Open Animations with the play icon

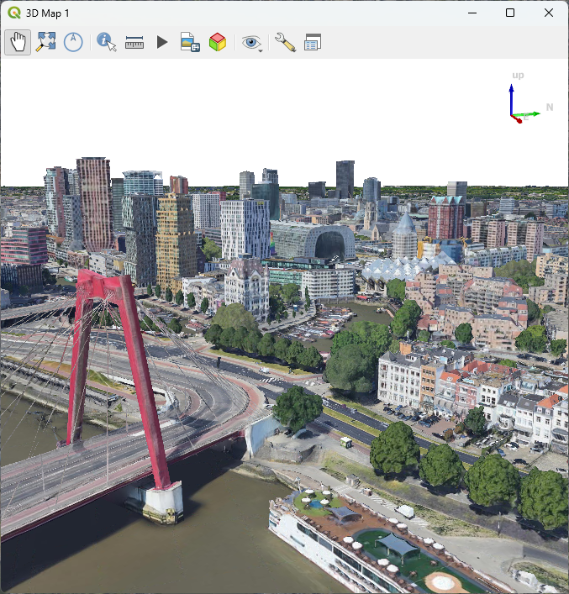[162, 42]
